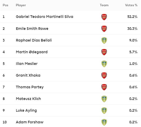Select Arsenal crest next to Thomas Partey
Screen dimensions: 141x127
[x=104, y=87]
